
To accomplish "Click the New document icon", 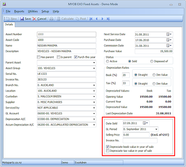I will (8, 19).
